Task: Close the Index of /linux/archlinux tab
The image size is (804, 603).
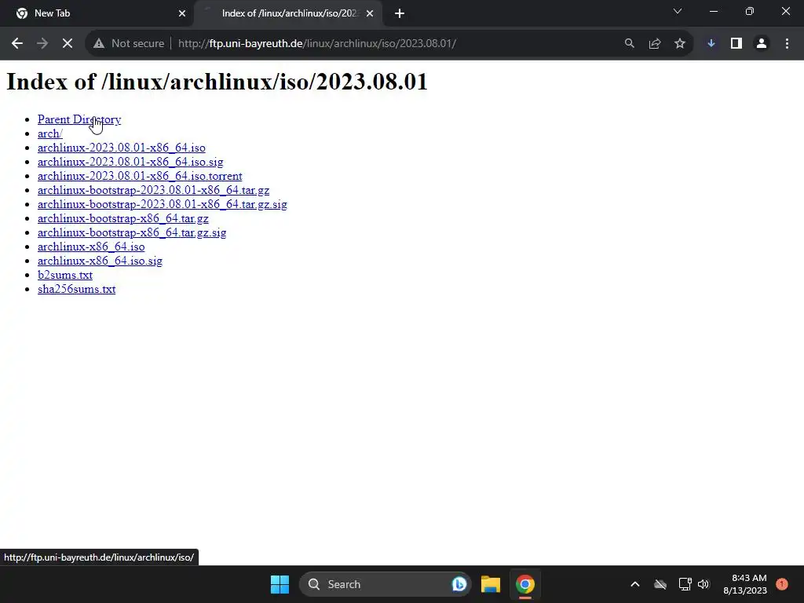Action: 370,13
